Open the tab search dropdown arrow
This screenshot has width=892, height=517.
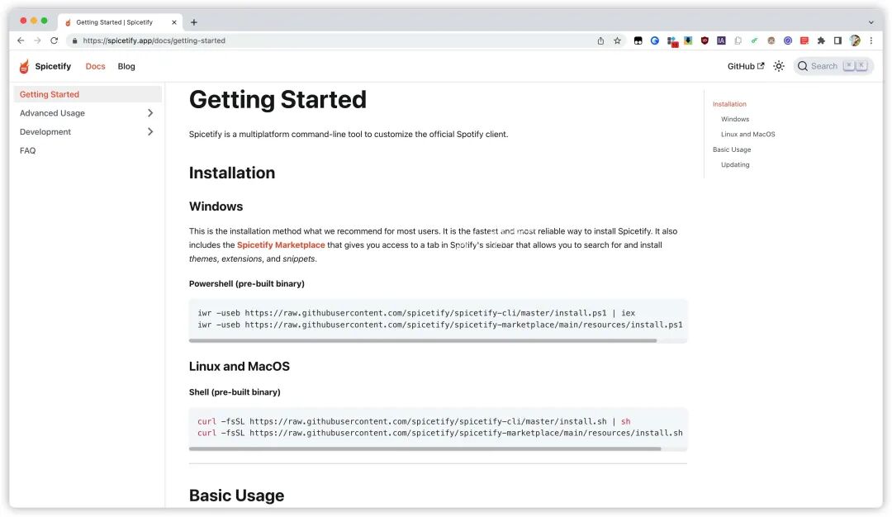871,22
